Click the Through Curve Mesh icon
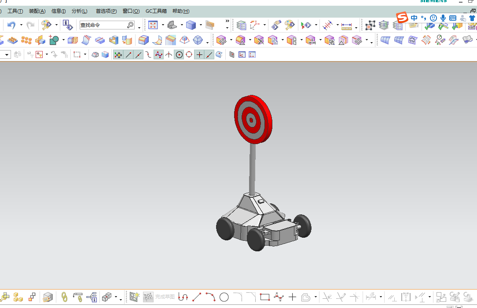Image resolution: width=477 pixels, height=308 pixels. tap(399, 40)
